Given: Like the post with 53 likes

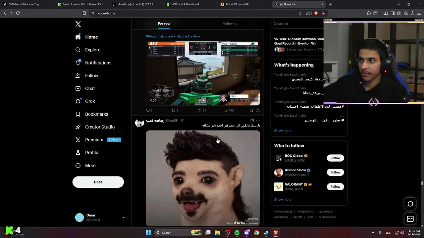Looking at the screenshot, I should coord(202,110).
